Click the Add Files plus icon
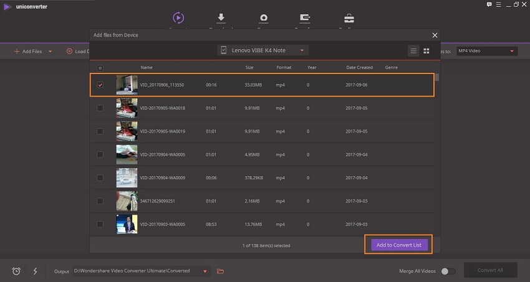The image size is (530, 282). click(17, 51)
